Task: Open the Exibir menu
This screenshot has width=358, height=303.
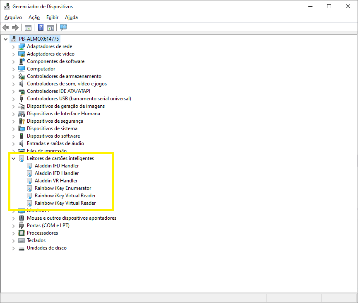Action: (x=52, y=17)
